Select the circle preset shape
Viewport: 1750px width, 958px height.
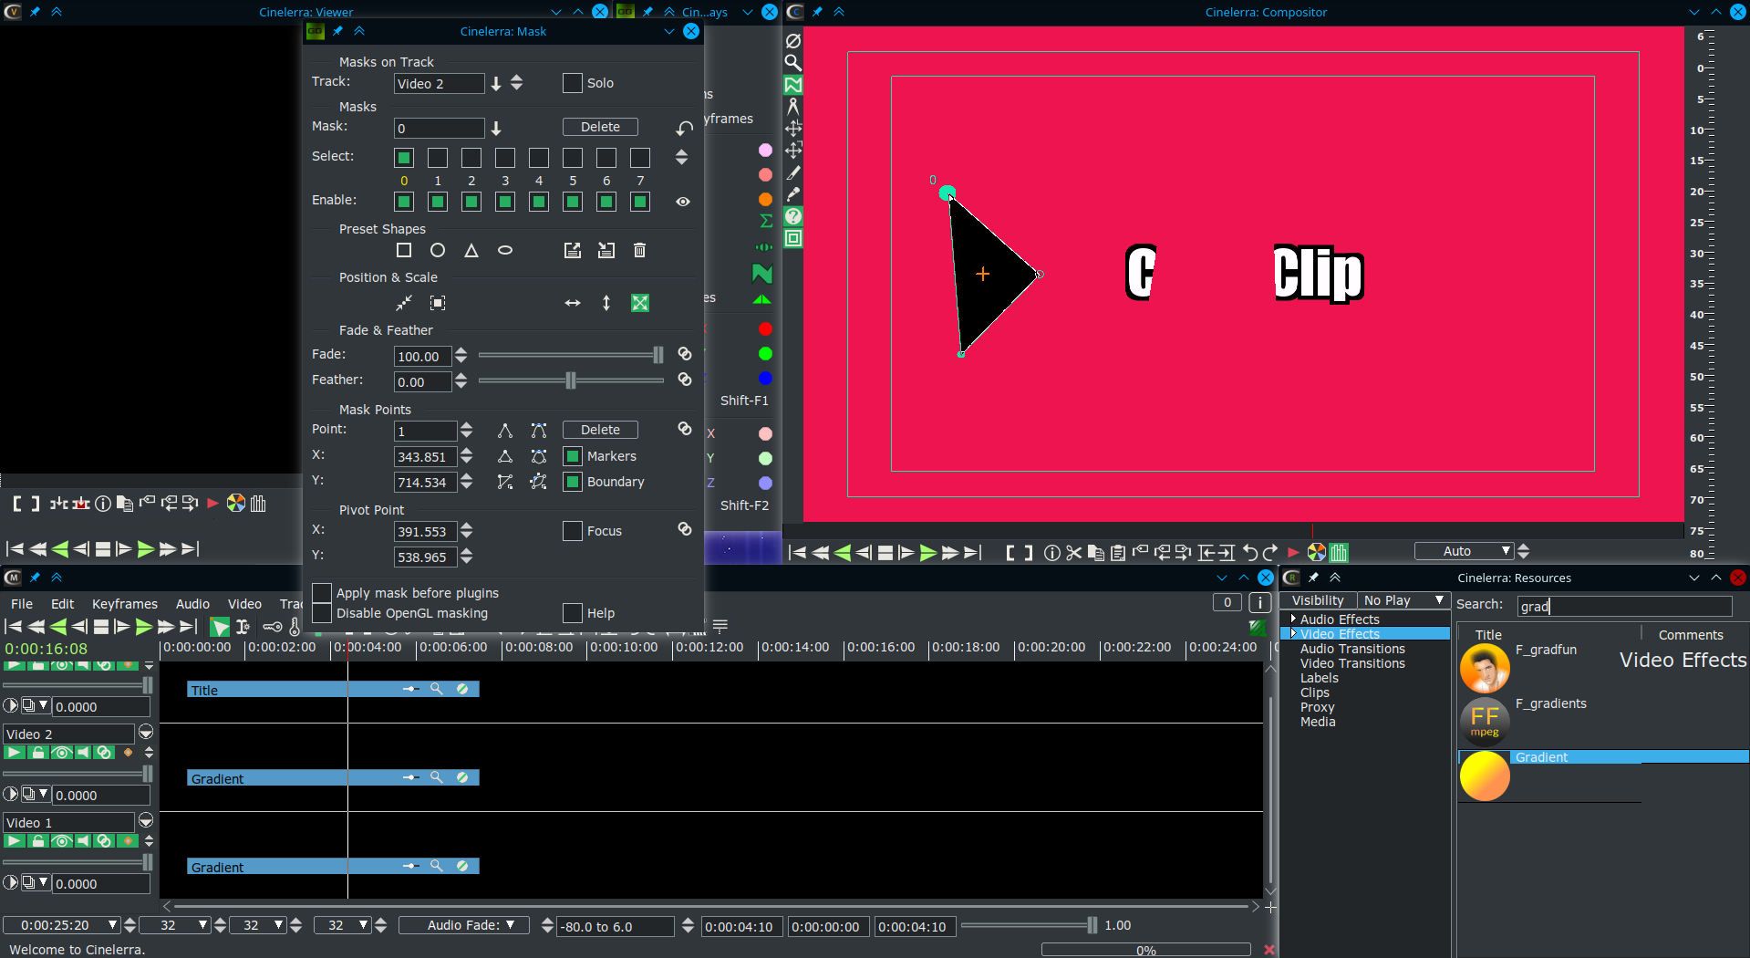tap(438, 250)
